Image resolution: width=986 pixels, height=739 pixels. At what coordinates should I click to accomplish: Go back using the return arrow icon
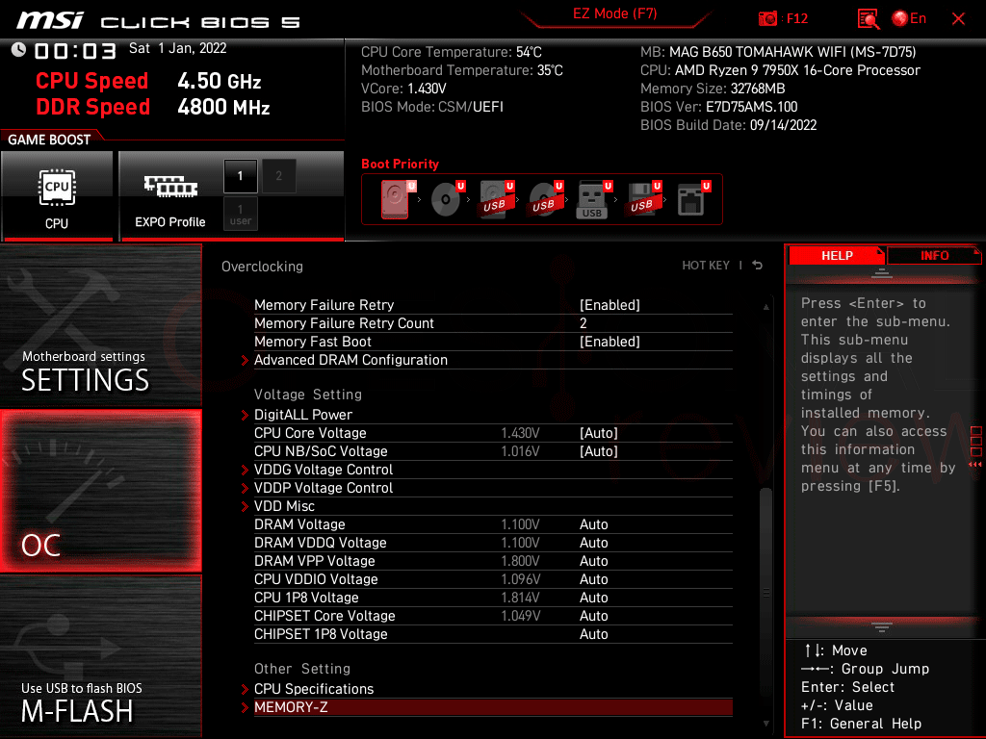[x=758, y=266]
